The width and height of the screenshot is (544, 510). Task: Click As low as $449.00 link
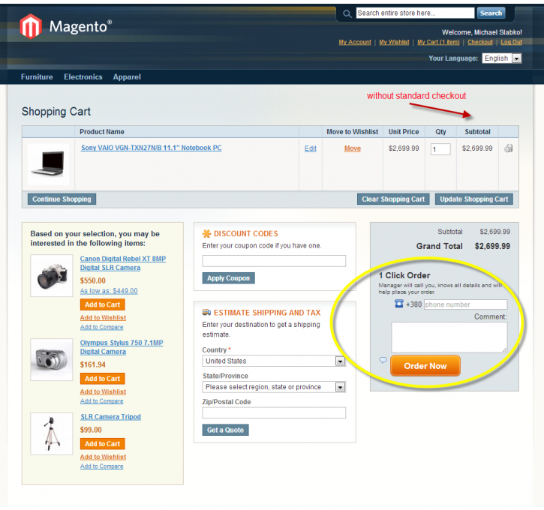coord(109,291)
